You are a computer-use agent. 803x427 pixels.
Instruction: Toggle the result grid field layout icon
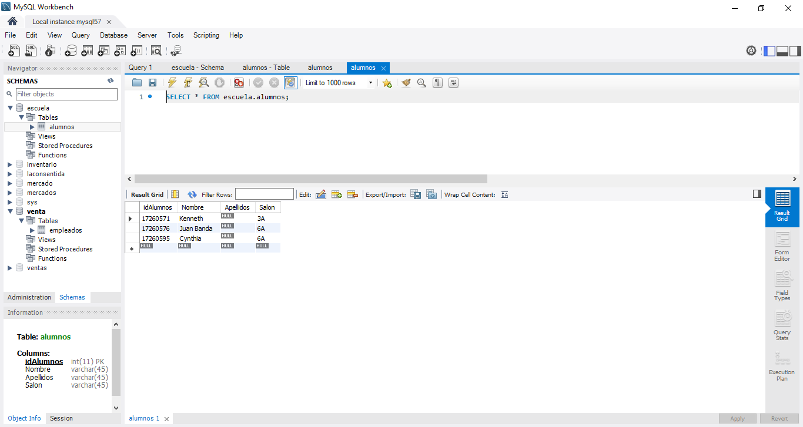click(x=175, y=194)
